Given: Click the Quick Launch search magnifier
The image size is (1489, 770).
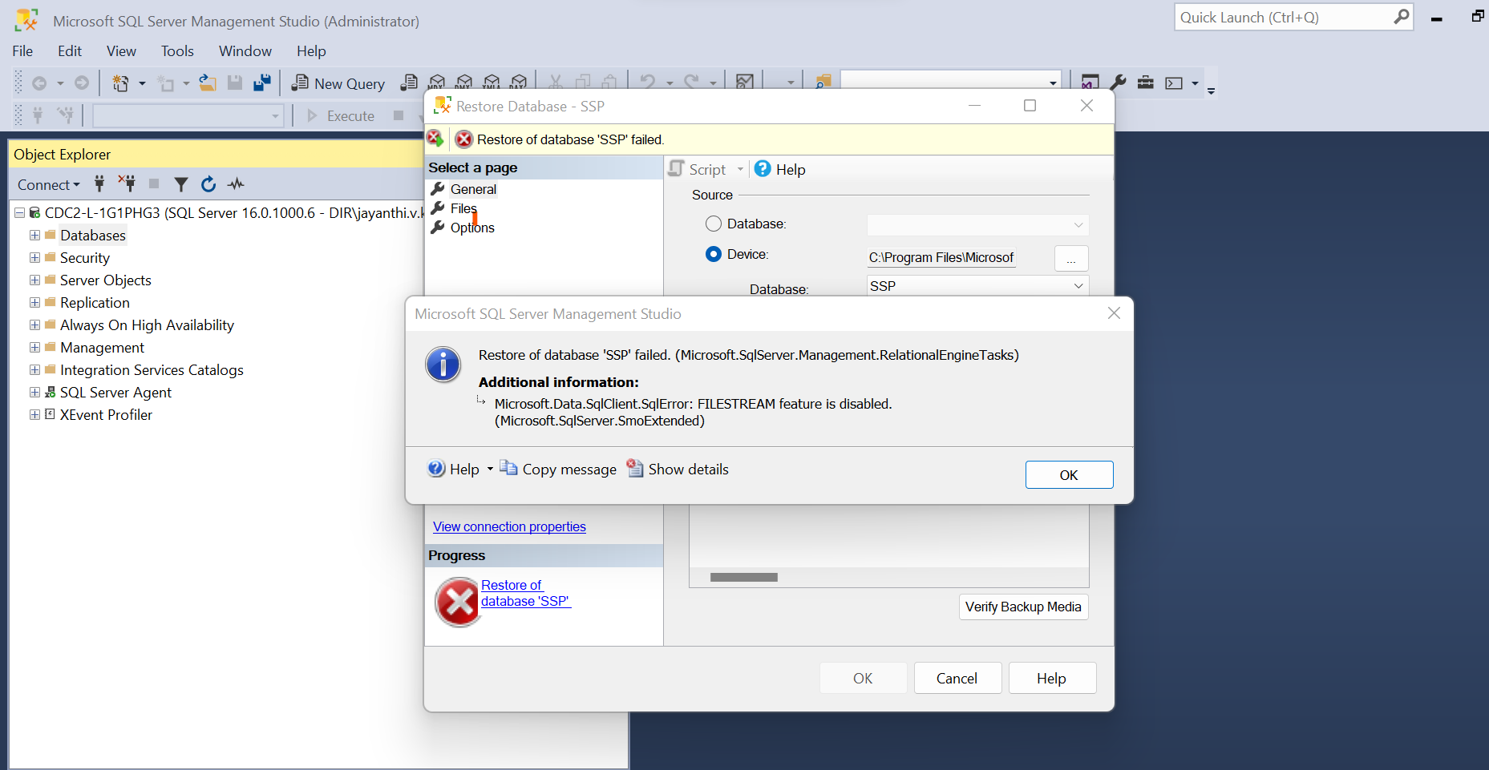Looking at the screenshot, I should click(x=1401, y=17).
